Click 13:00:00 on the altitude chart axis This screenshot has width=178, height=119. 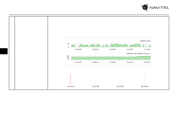click(78, 62)
